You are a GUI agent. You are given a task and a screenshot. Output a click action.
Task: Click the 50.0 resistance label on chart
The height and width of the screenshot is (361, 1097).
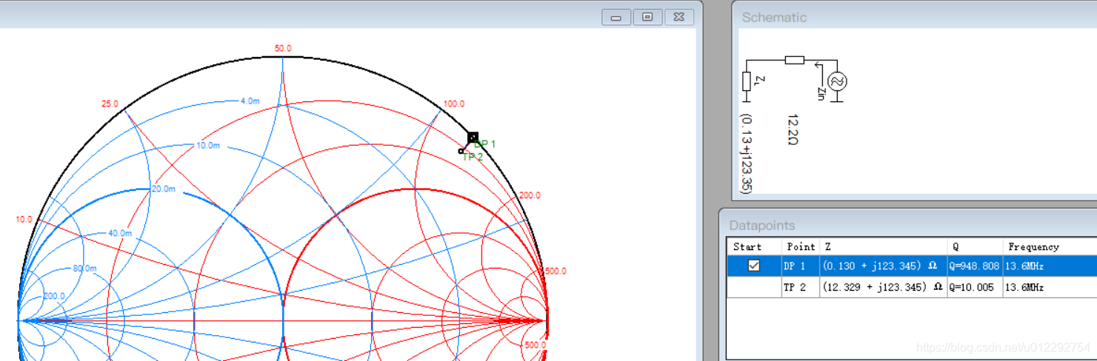coord(283,49)
